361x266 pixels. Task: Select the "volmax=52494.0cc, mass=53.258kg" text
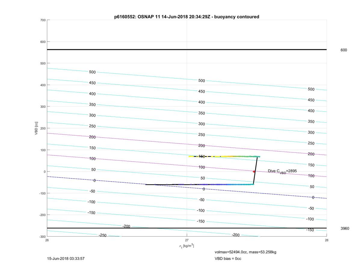(245, 252)
